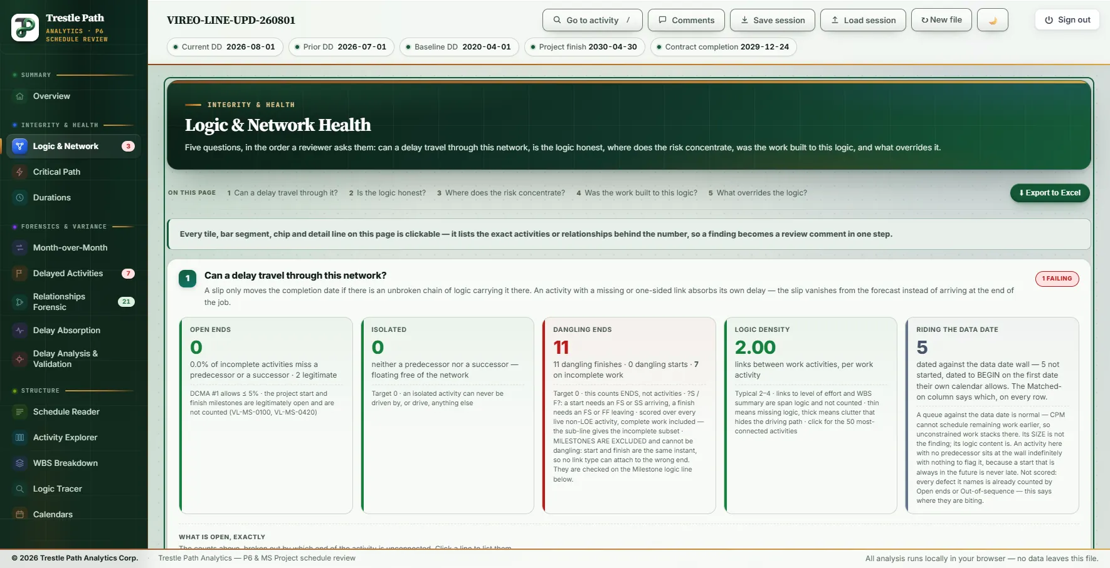Select the Project finish 2030-04-30 chip

[584, 47]
